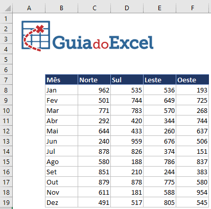Click the Norte header cell
The width and height of the screenshot is (211, 209).
94,80
